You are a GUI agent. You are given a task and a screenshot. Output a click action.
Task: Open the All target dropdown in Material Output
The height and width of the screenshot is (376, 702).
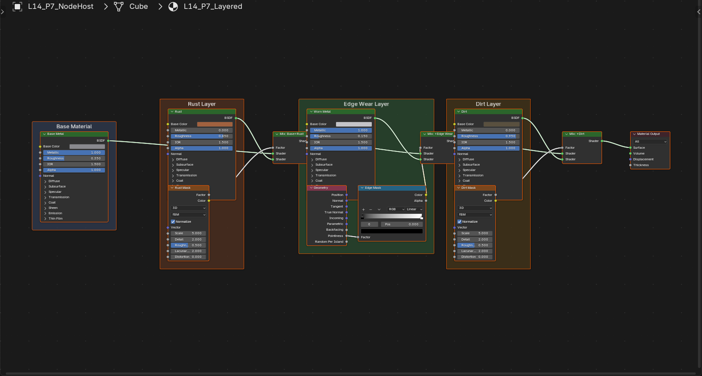[x=650, y=142]
